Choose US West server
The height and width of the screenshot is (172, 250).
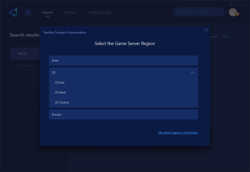[123, 92]
